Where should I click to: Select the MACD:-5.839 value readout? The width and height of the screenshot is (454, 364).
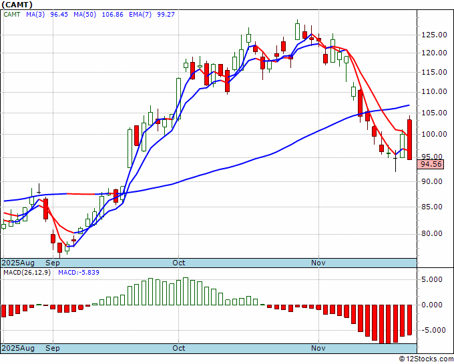79,273
